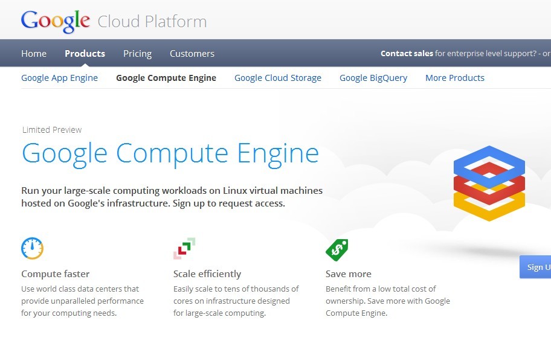Click the Cloud Platform title text
551x352 pixels.
point(152,22)
